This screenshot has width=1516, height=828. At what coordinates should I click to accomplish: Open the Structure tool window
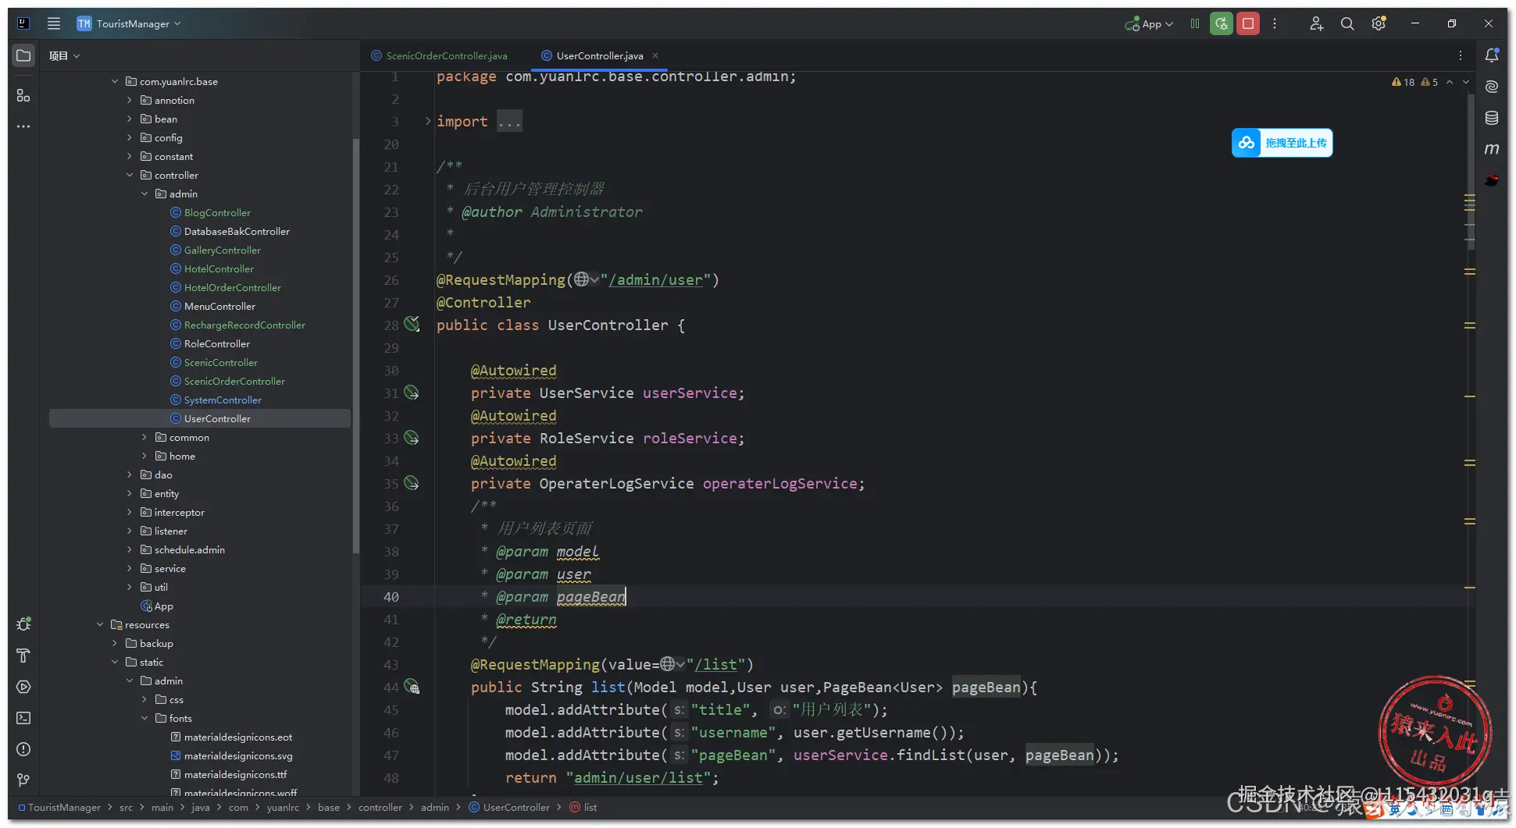pos(23,95)
